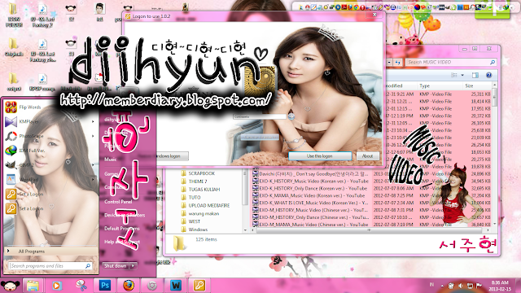The height and width of the screenshot is (293, 521).
Task: Start IDM Full Ver. from Start menu
Action: (x=25, y=151)
